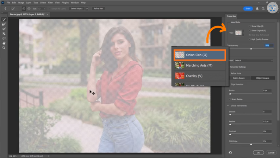280x158 pixels.
Task: Open the notifications bell
Action: (257, 8)
